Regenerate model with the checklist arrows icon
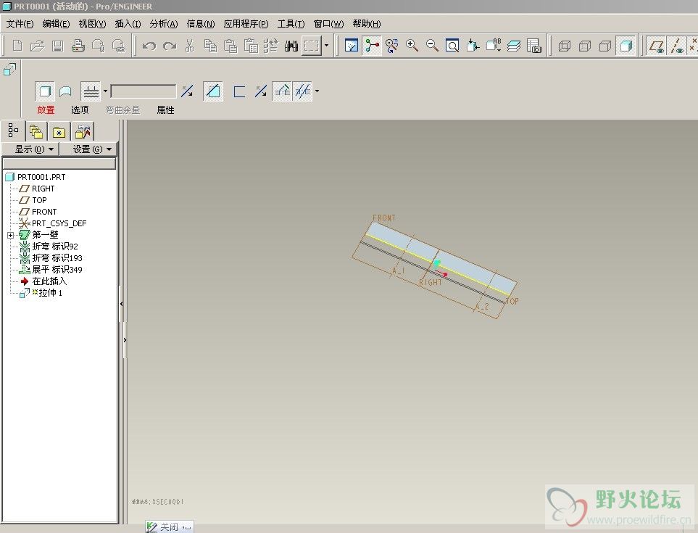 270,46
